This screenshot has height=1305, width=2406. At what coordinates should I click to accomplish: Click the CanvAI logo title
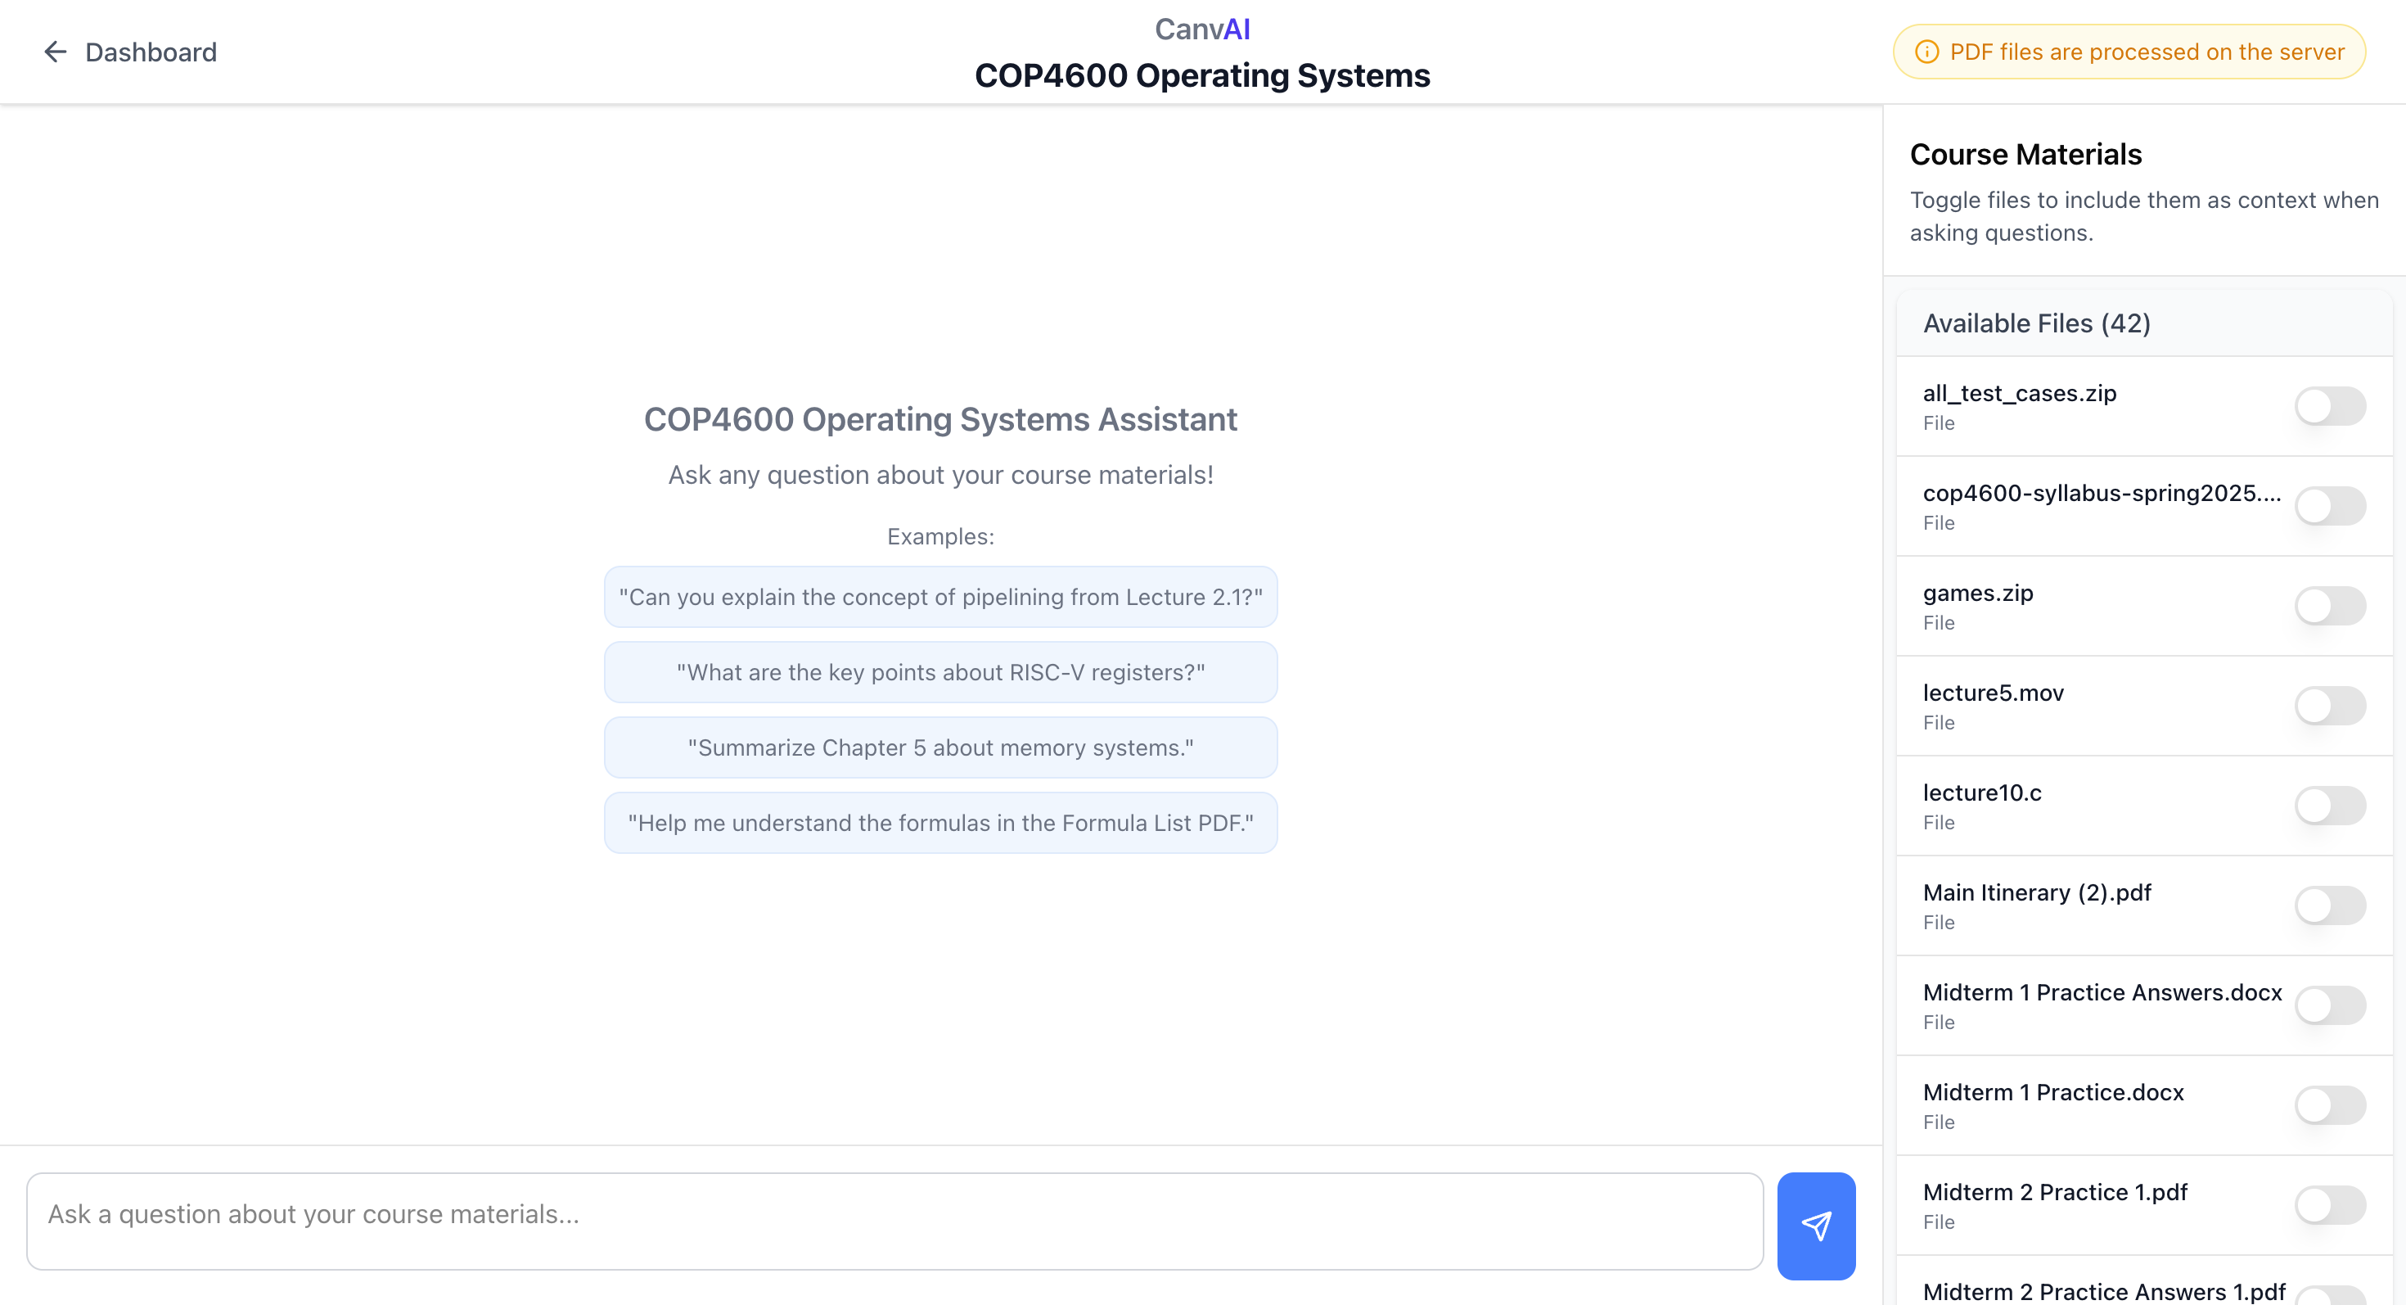pyautogui.click(x=1201, y=29)
